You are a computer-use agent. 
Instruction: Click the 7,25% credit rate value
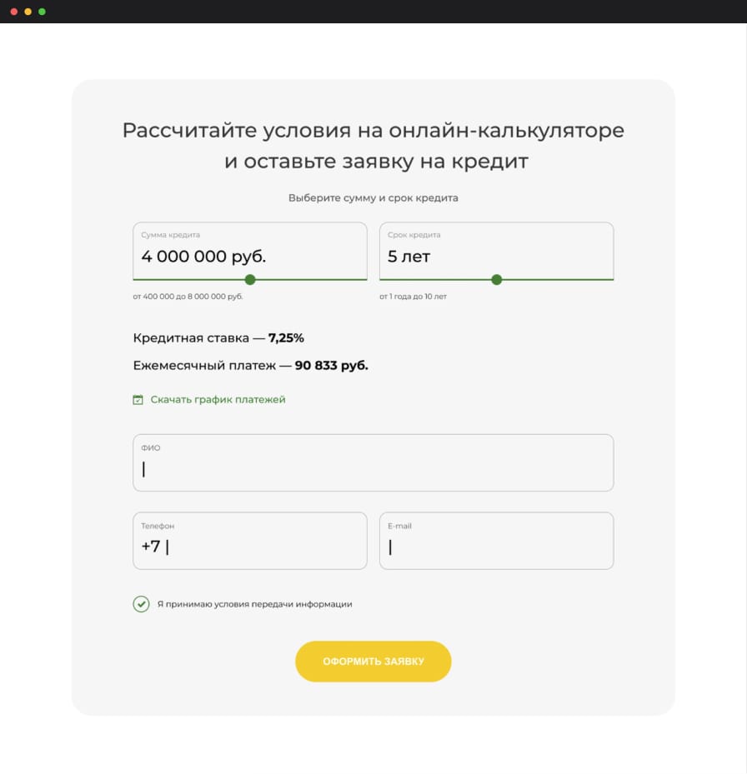[286, 338]
